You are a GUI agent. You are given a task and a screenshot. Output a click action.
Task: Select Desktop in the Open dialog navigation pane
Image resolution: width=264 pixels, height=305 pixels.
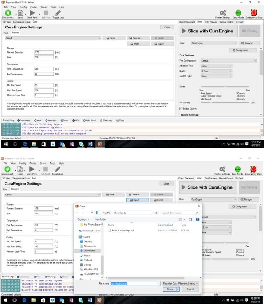88,241
